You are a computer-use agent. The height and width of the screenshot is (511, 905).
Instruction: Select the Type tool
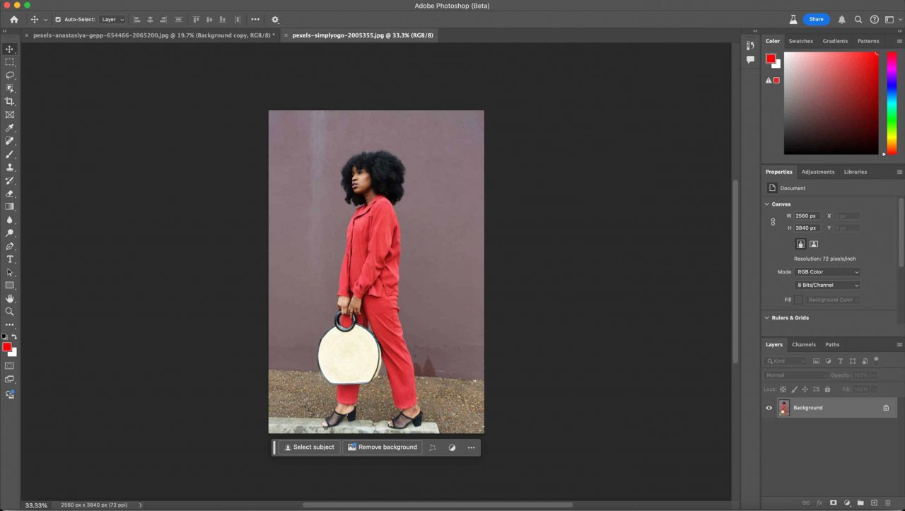pos(10,259)
